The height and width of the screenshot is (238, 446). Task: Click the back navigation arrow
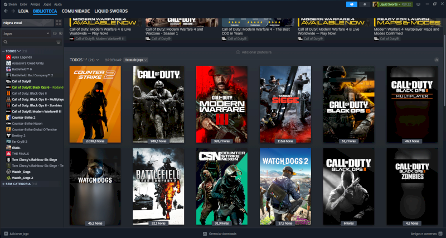(6, 11)
